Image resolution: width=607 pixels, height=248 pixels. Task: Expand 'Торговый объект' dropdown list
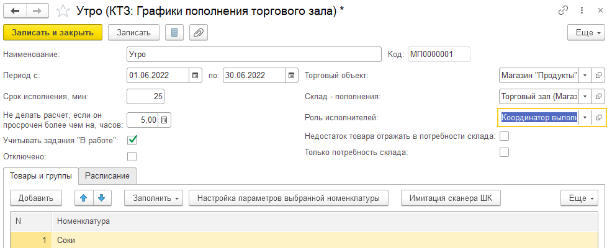click(x=585, y=76)
